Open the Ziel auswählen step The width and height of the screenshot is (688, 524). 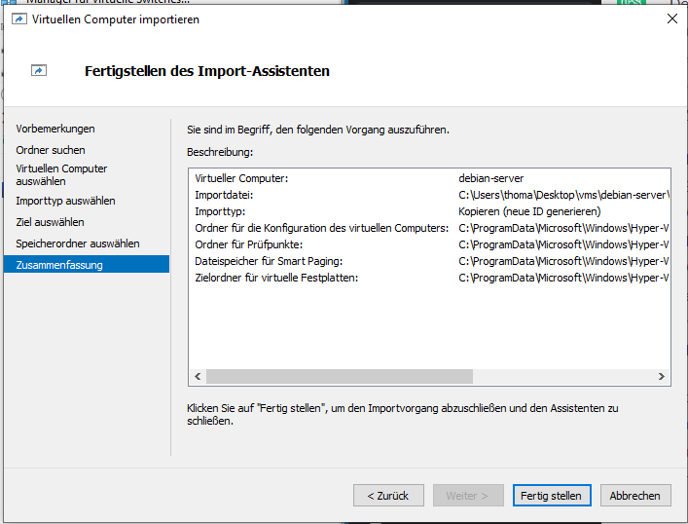(x=50, y=222)
